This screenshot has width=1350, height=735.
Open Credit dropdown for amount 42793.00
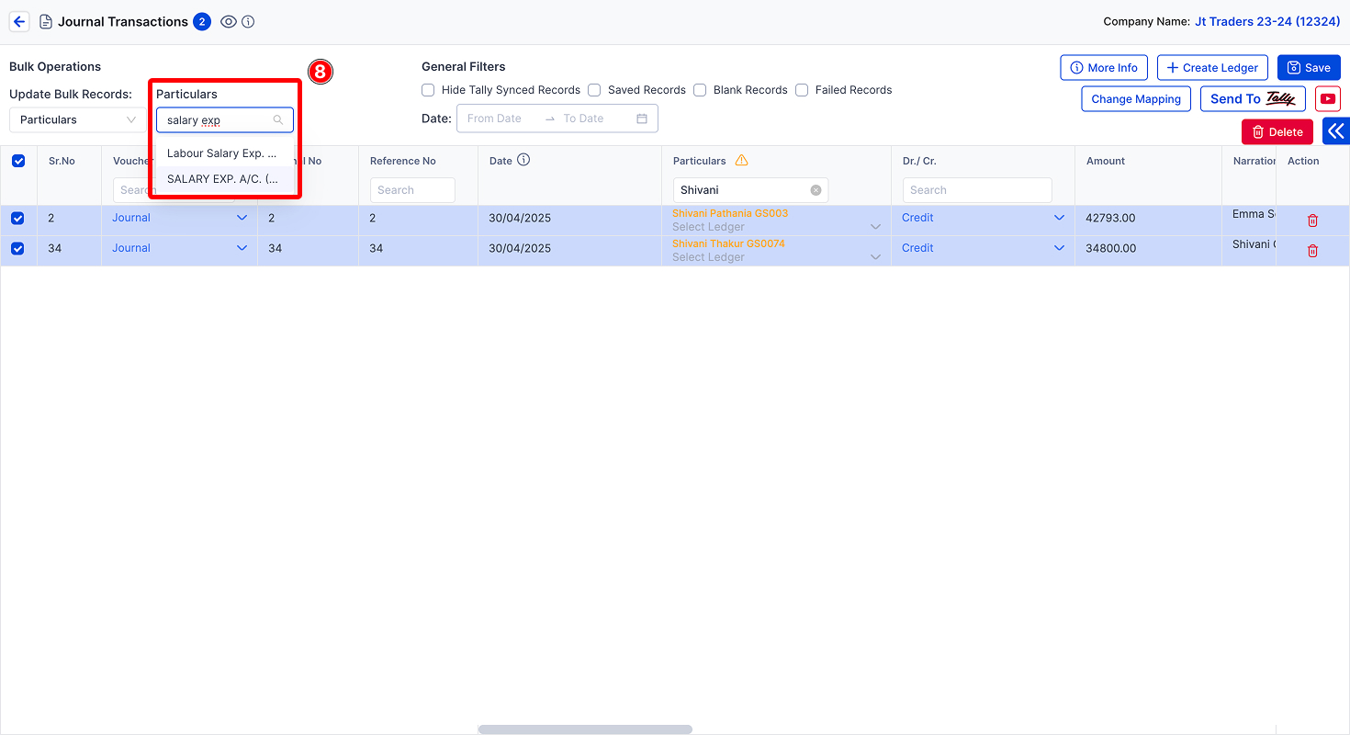tap(983, 218)
